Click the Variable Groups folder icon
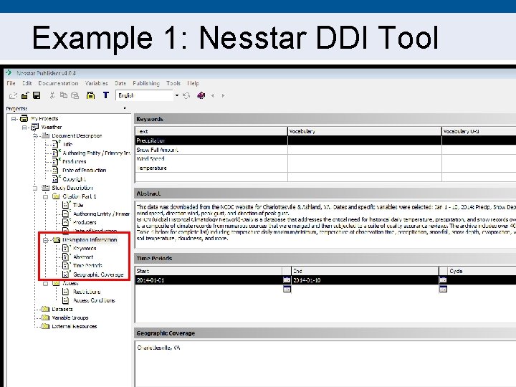 click(x=45, y=317)
